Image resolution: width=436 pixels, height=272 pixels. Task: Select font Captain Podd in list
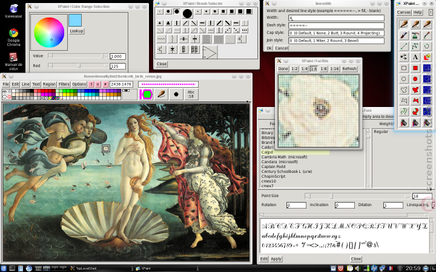tap(273, 167)
